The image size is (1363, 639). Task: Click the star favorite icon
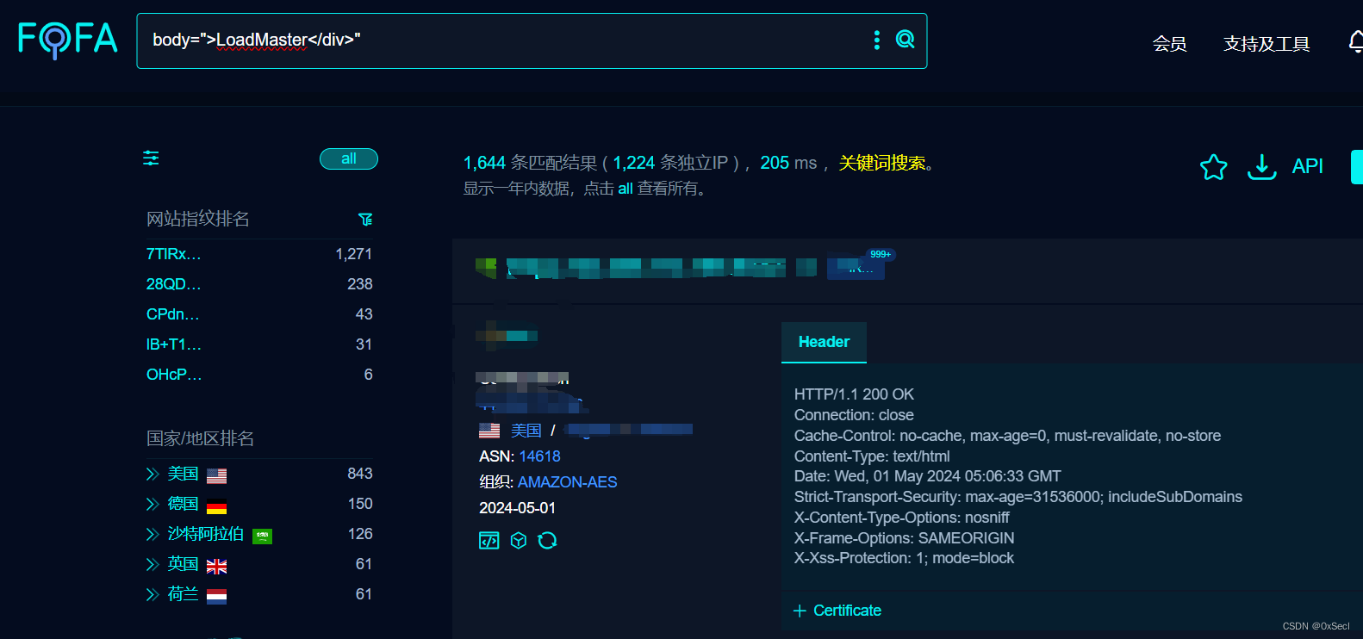(1213, 166)
